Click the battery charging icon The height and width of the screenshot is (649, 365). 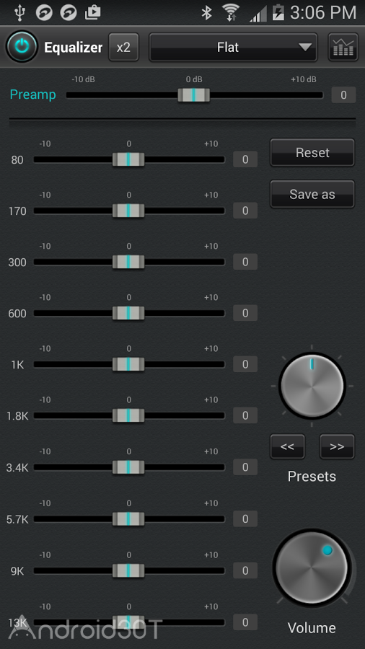pos(279,12)
